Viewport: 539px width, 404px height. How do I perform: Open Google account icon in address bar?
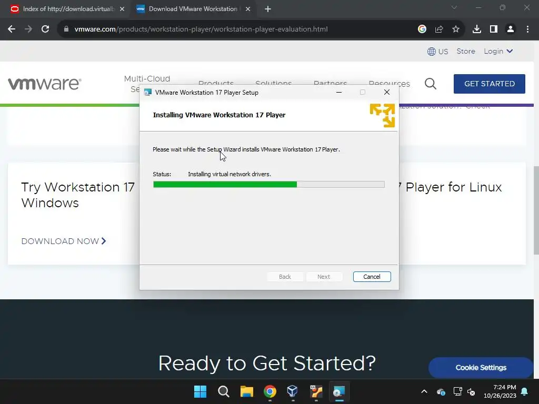(422, 29)
